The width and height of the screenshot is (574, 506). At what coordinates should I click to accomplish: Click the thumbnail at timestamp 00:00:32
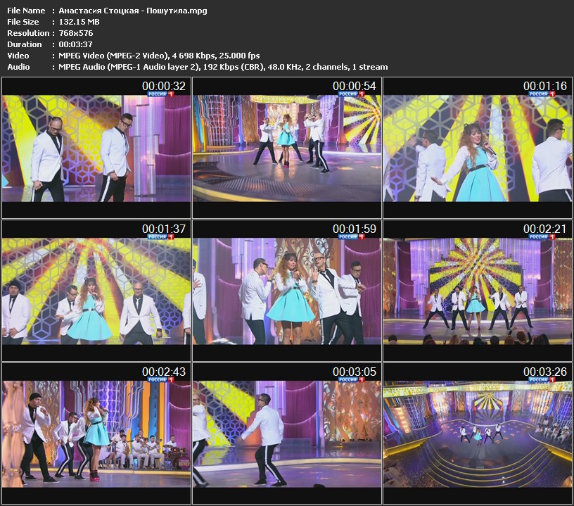[97, 148]
